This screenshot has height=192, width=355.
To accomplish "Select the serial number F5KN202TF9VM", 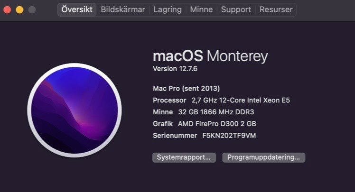I will tap(230, 136).
